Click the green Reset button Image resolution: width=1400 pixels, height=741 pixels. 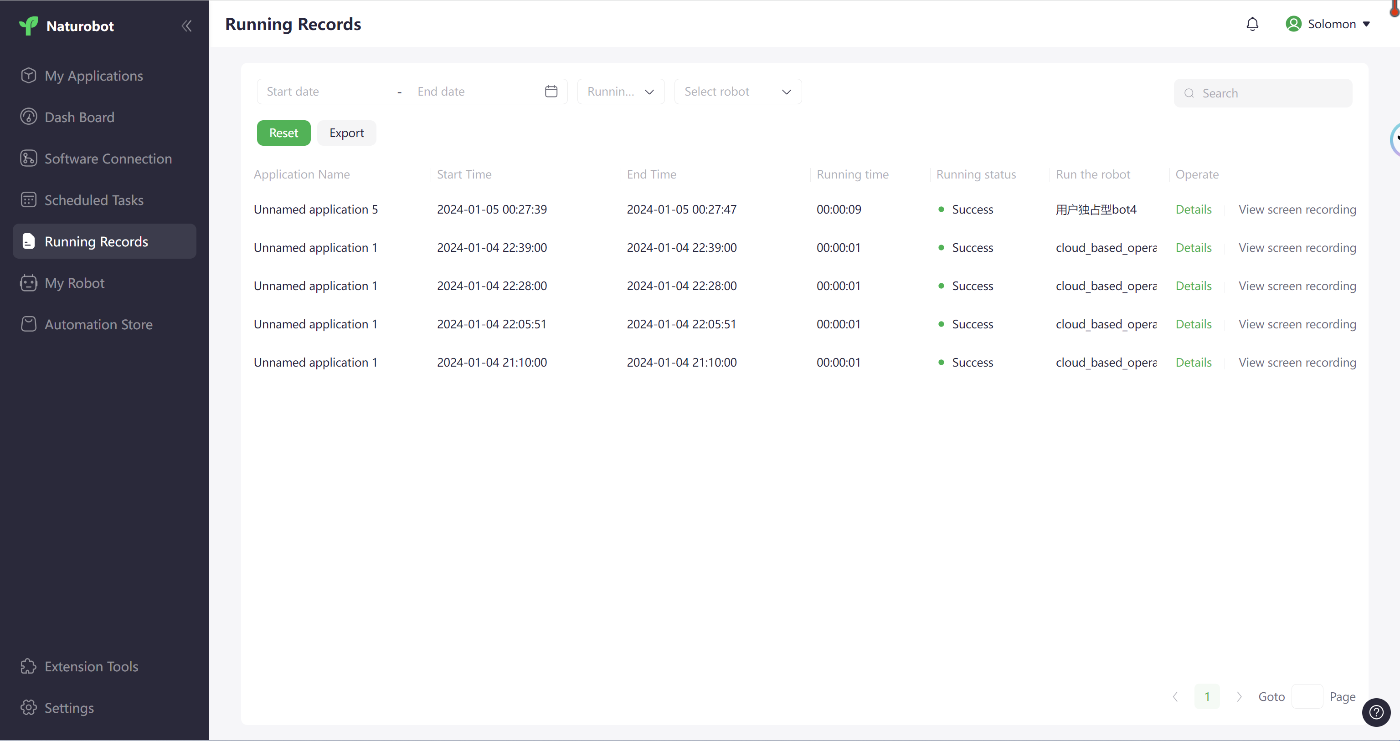pos(284,133)
